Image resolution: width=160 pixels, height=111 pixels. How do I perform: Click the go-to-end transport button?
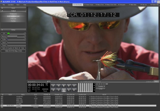point(75,86)
